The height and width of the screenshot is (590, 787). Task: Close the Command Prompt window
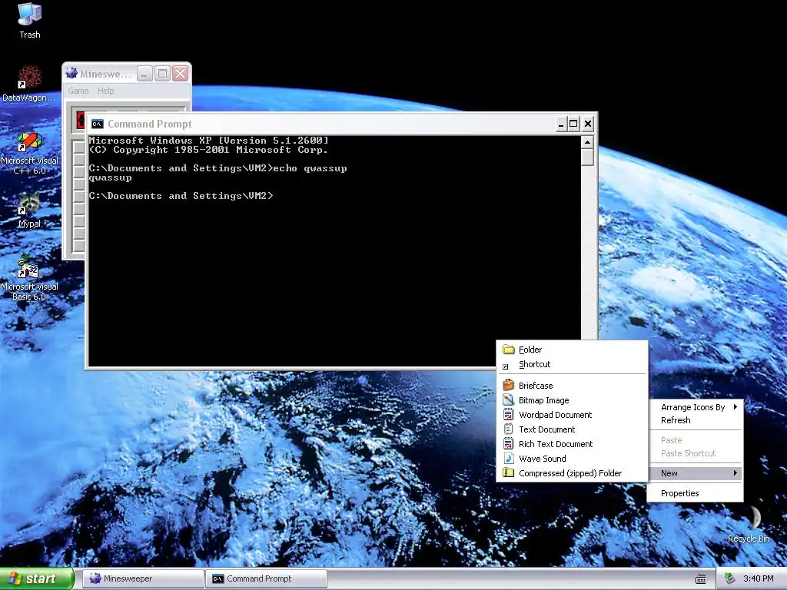click(x=588, y=124)
